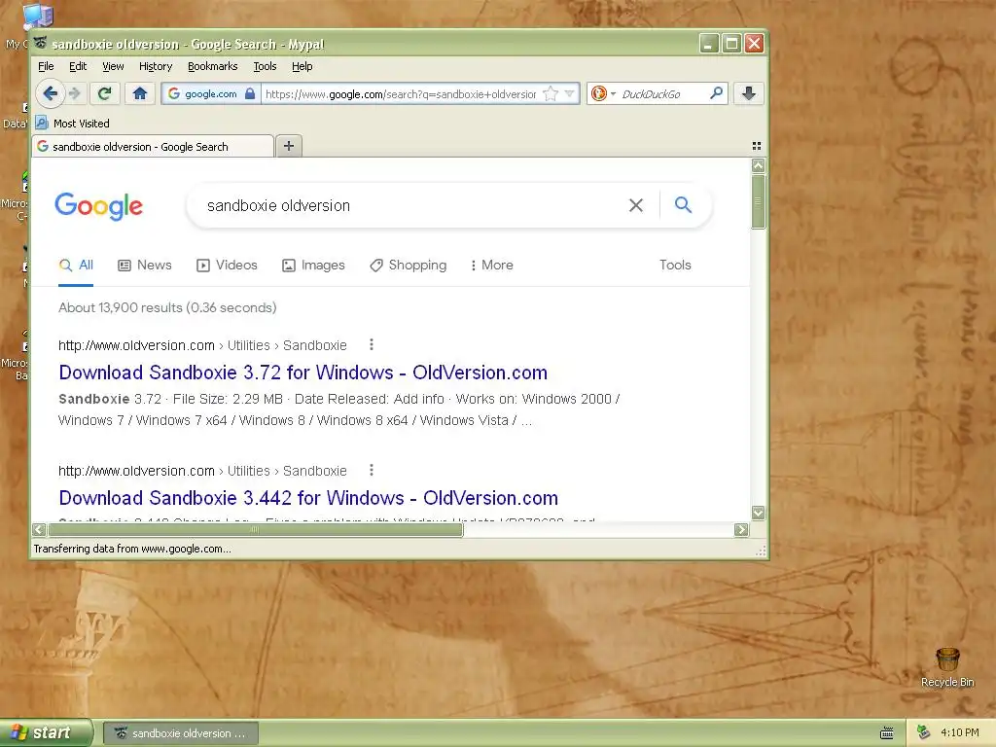Viewport: 996px width, 747px height.
Task: Open the Edit menu
Action: 78,66
